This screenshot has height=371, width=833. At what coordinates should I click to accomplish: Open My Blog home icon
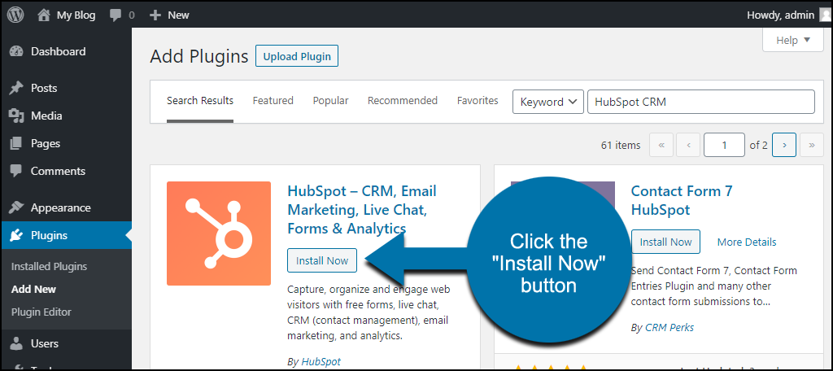click(x=44, y=15)
